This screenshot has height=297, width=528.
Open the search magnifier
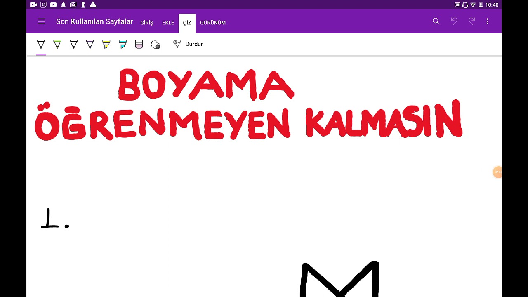[436, 21]
